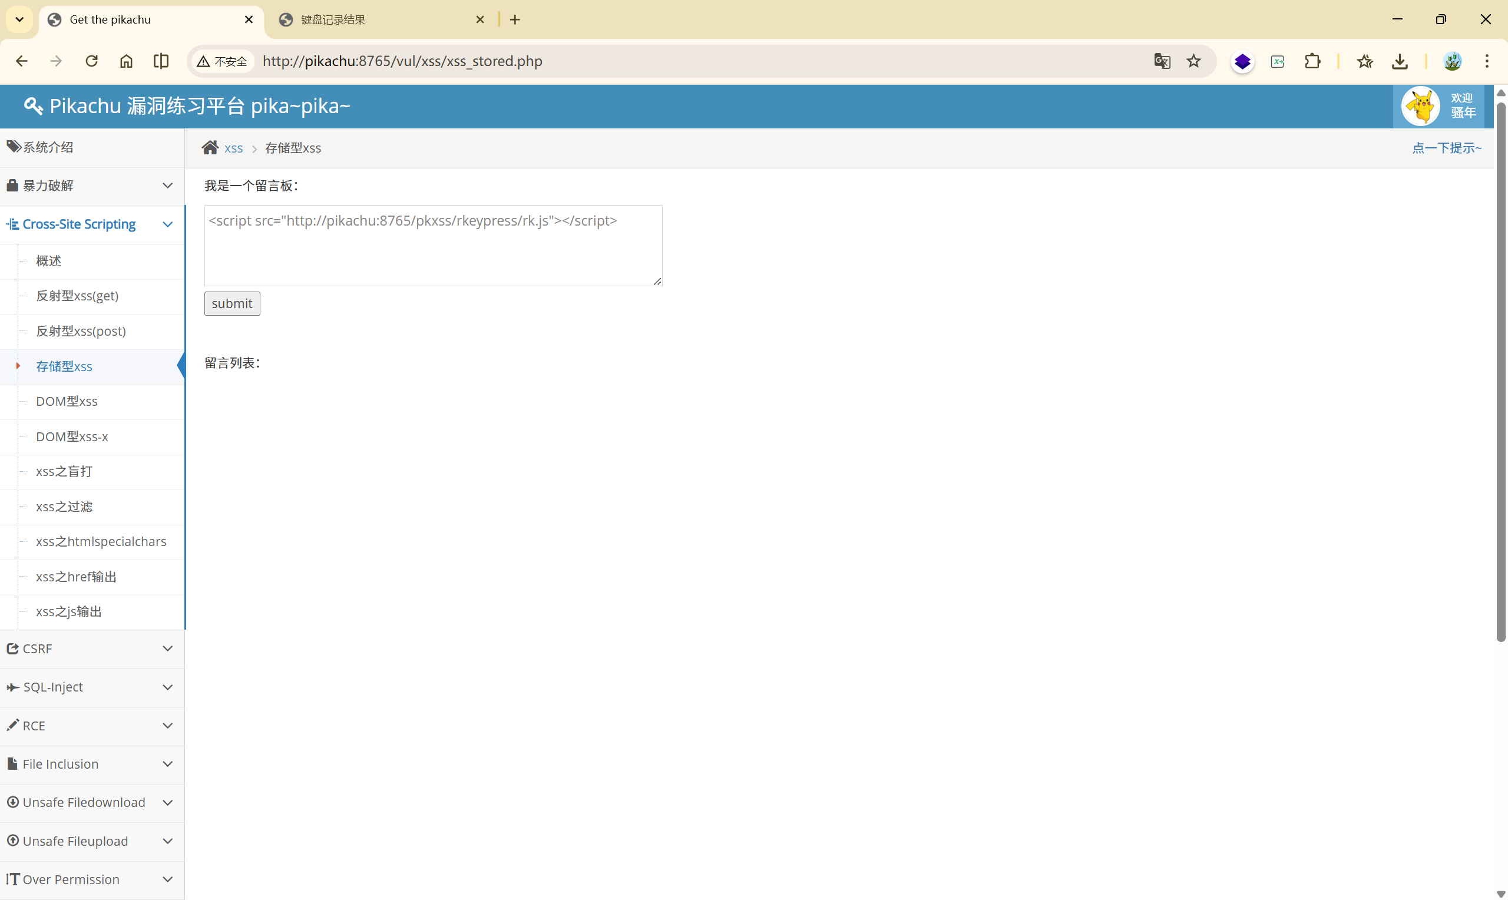The image size is (1508, 900).
Task: Click the home page icon
Action: (126, 61)
